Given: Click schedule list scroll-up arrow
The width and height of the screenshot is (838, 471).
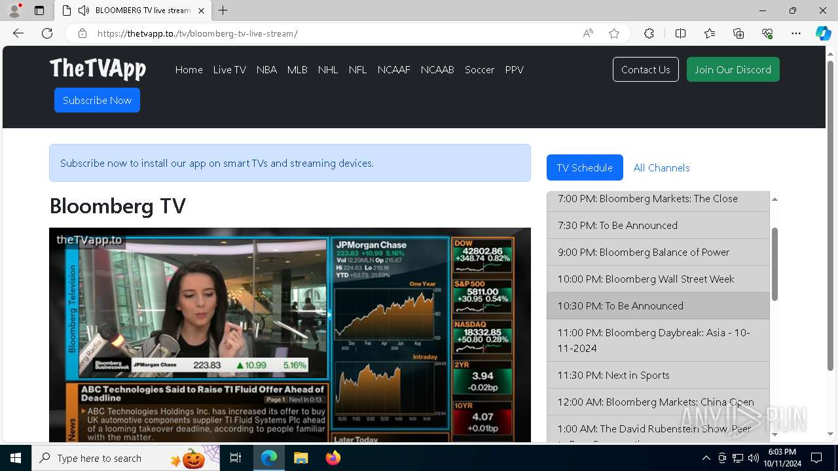Looking at the screenshot, I should click(774, 199).
